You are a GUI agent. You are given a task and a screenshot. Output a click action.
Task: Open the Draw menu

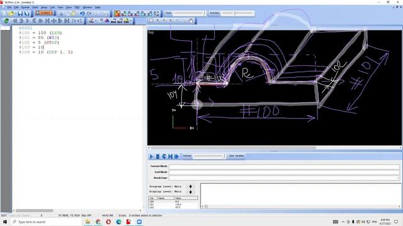69,7
